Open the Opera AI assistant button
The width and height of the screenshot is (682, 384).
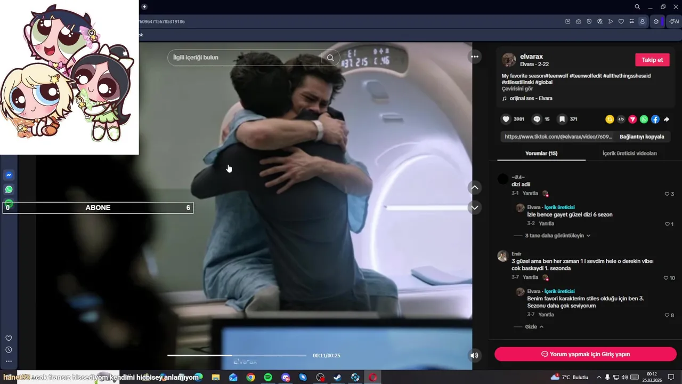pyautogui.click(x=674, y=21)
